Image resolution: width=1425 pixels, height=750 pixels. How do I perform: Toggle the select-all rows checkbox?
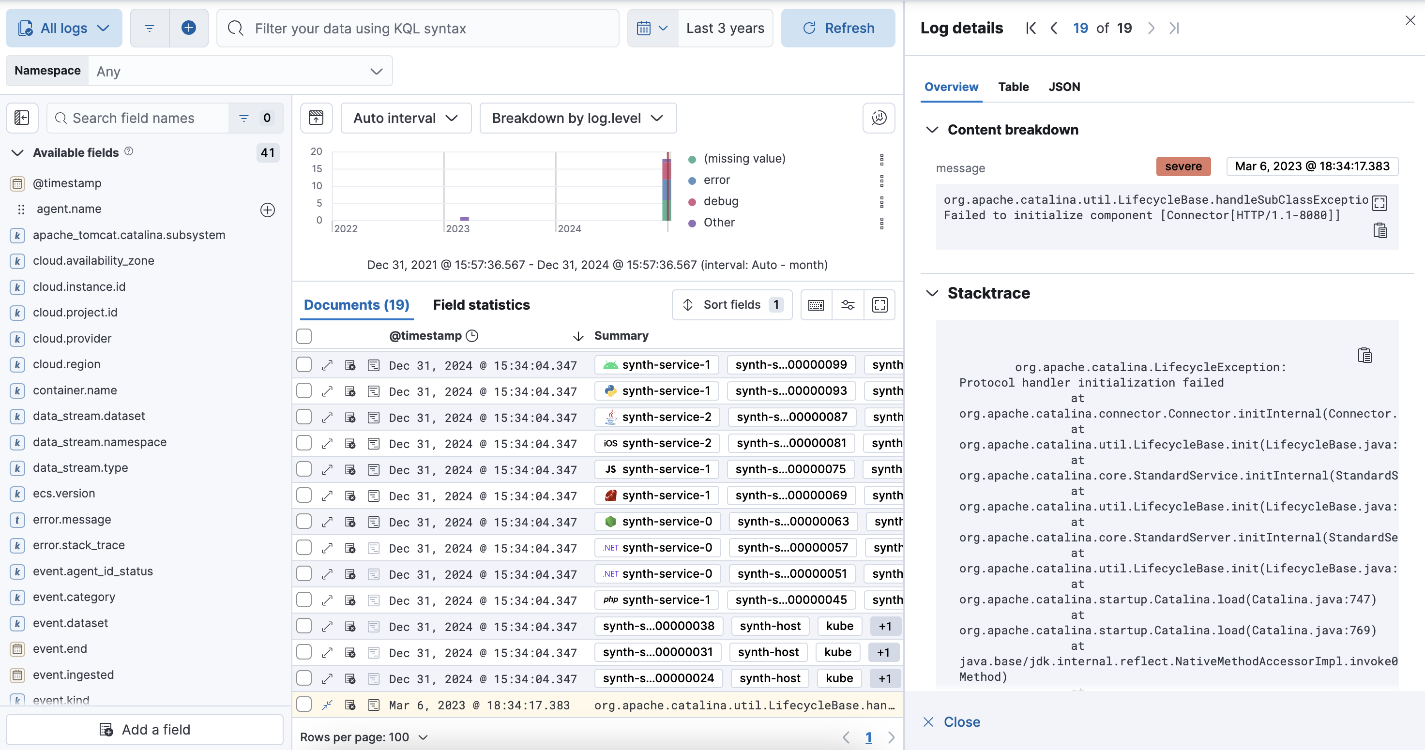[x=303, y=336]
